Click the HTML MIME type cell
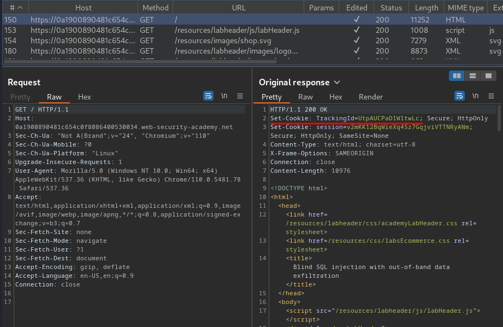The image size is (503, 327). pyautogui.click(x=455, y=20)
